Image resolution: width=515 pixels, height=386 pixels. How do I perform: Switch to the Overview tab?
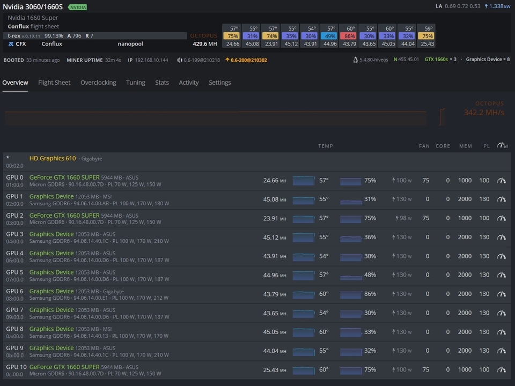point(15,83)
